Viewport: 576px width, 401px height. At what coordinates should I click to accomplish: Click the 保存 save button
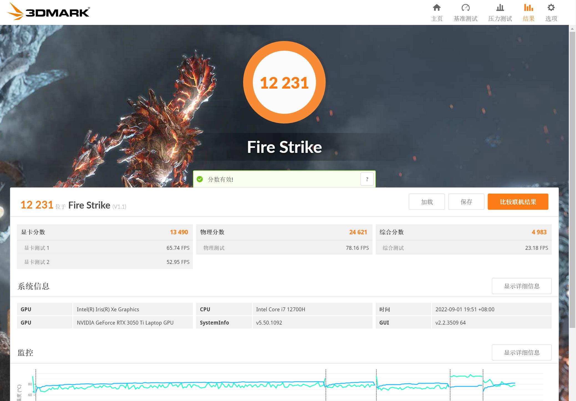click(466, 202)
